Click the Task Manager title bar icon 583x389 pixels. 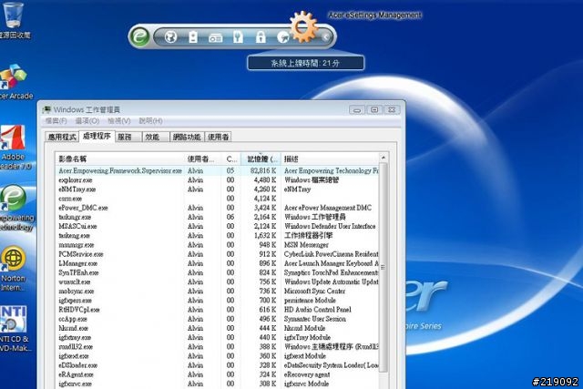[x=46, y=109]
